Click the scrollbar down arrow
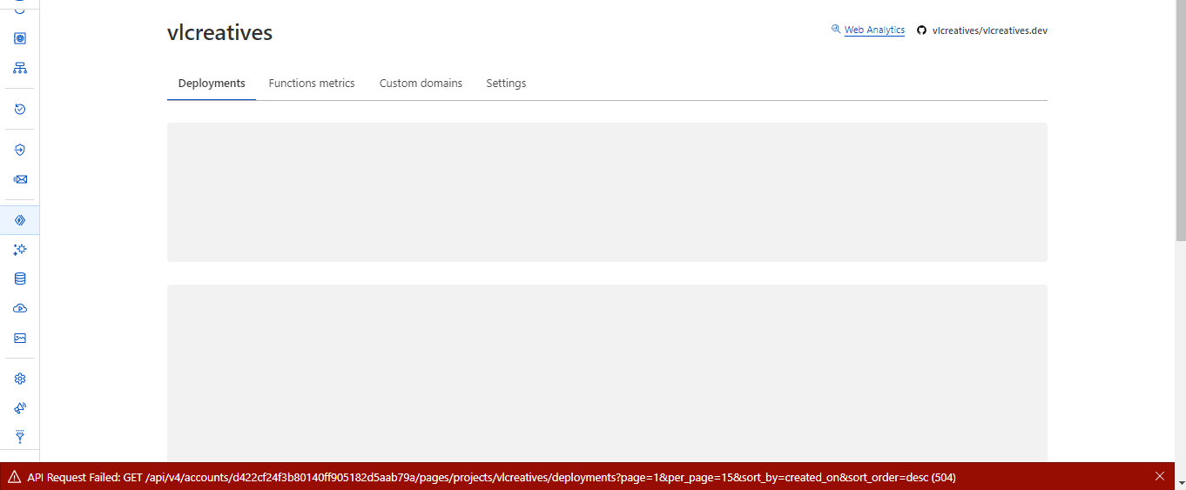The image size is (1186, 490). click(x=1181, y=482)
